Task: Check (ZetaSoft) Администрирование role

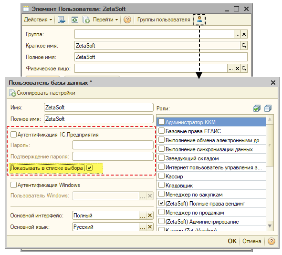Action: [x=161, y=221]
